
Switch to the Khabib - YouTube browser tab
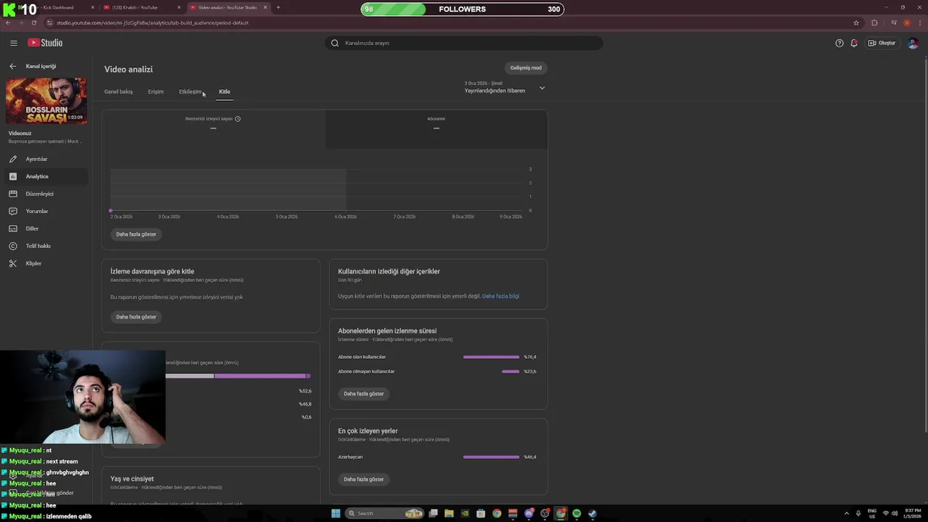point(141,7)
